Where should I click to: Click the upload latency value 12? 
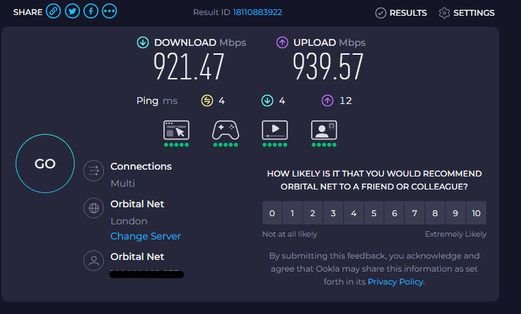click(345, 101)
